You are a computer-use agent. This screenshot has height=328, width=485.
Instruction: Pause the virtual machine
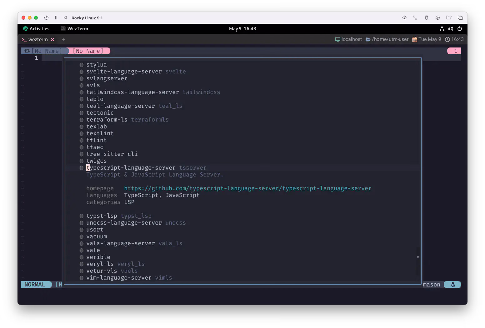pos(56,18)
